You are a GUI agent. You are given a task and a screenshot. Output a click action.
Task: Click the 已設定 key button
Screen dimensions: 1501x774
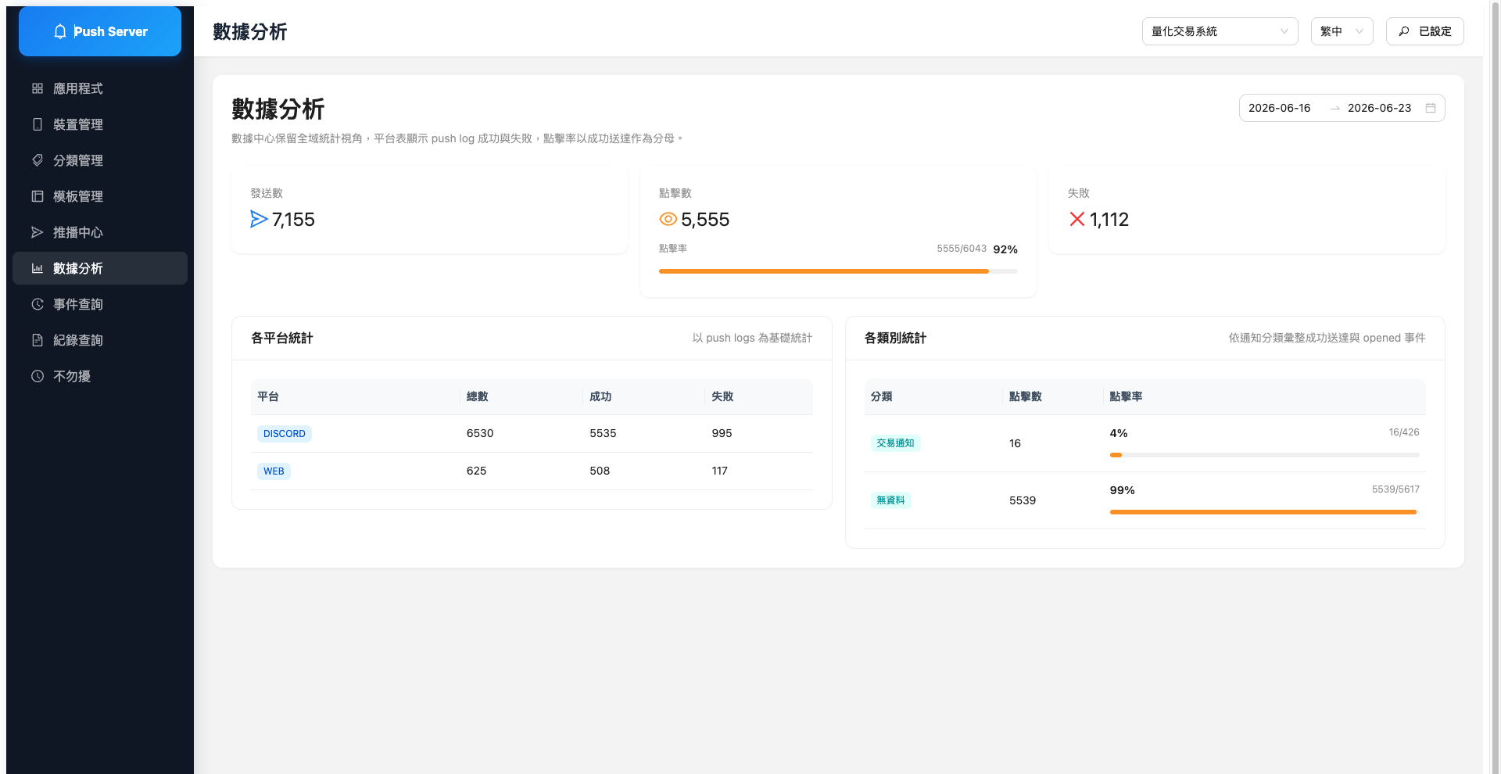click(x=1424, y=31)
